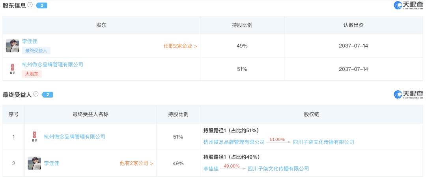Click 四川子柒文化传播有限公司 in equity path 1 (51%)
The width and height of the screenshot is (426, 177).
323,142
